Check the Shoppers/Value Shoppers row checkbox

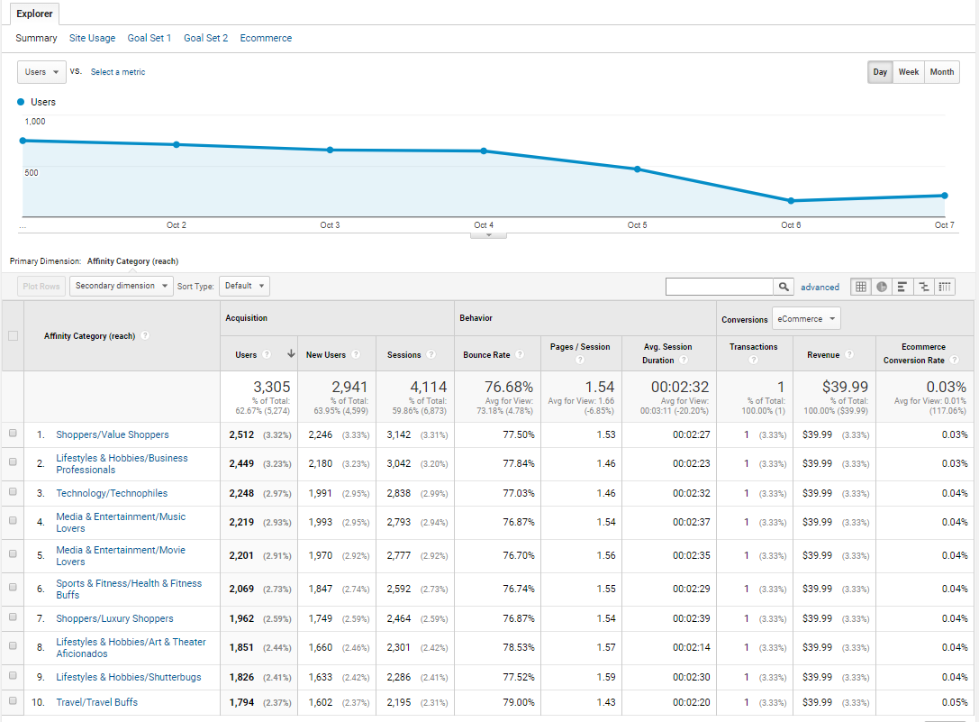pyautogui.click(x=13, y=434)
